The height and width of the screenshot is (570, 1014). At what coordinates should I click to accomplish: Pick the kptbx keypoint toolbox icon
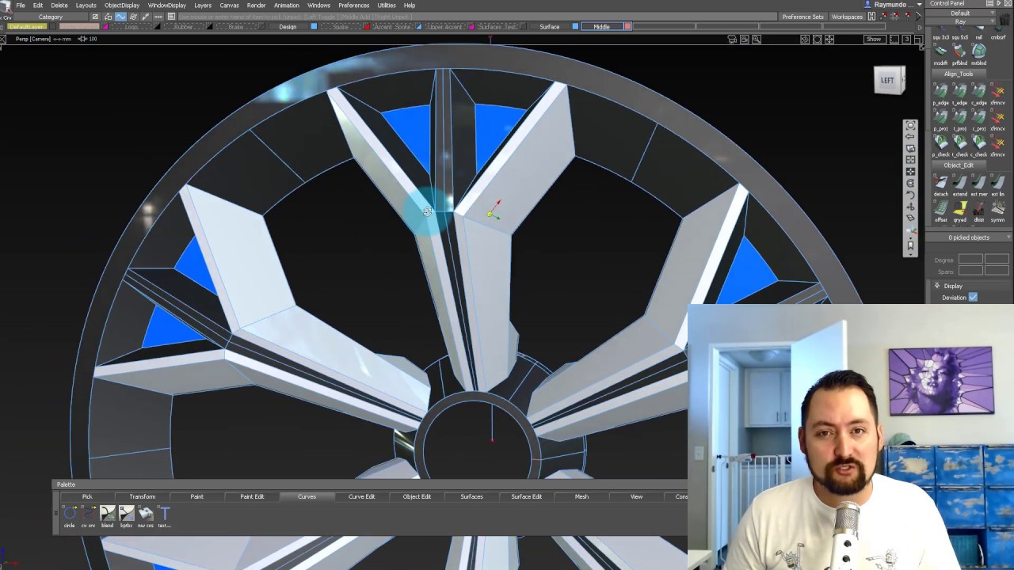pos(126,514)
